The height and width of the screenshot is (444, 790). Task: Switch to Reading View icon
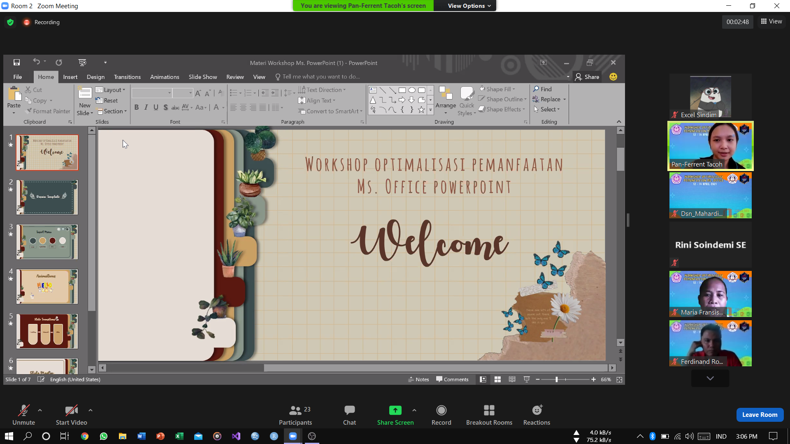[512, 379]
